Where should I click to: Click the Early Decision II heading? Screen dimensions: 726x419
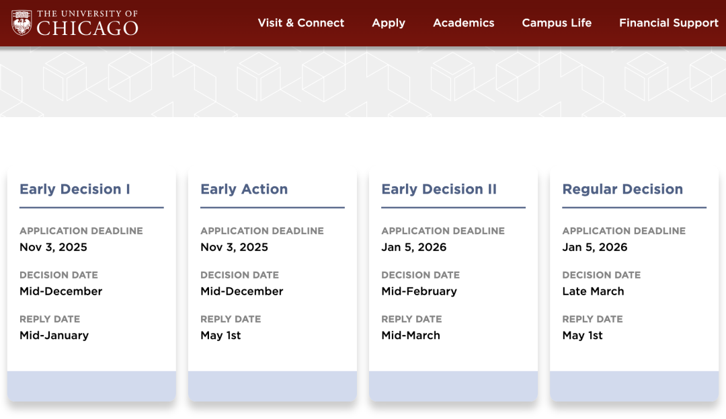(x=439, y=190)
